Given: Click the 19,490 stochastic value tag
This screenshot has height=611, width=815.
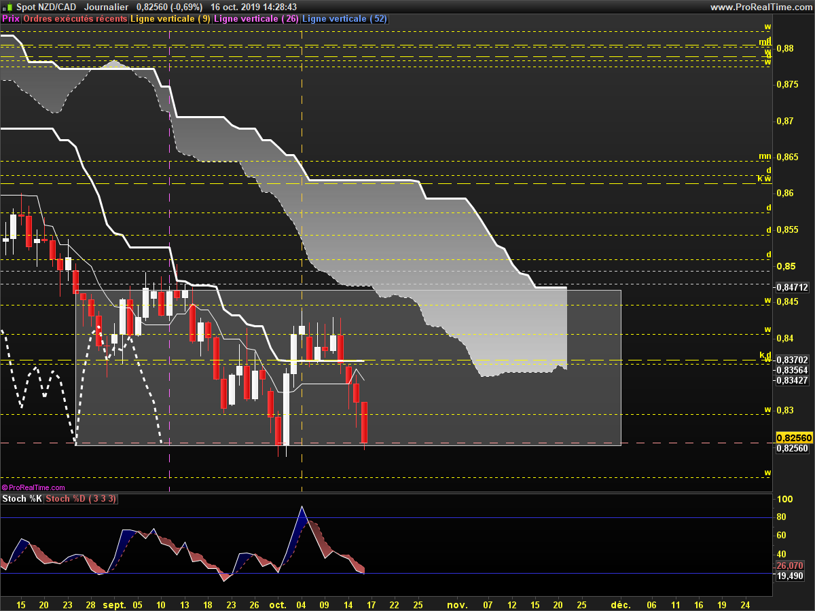Looking at the screenshot, I should click(791, 576).
